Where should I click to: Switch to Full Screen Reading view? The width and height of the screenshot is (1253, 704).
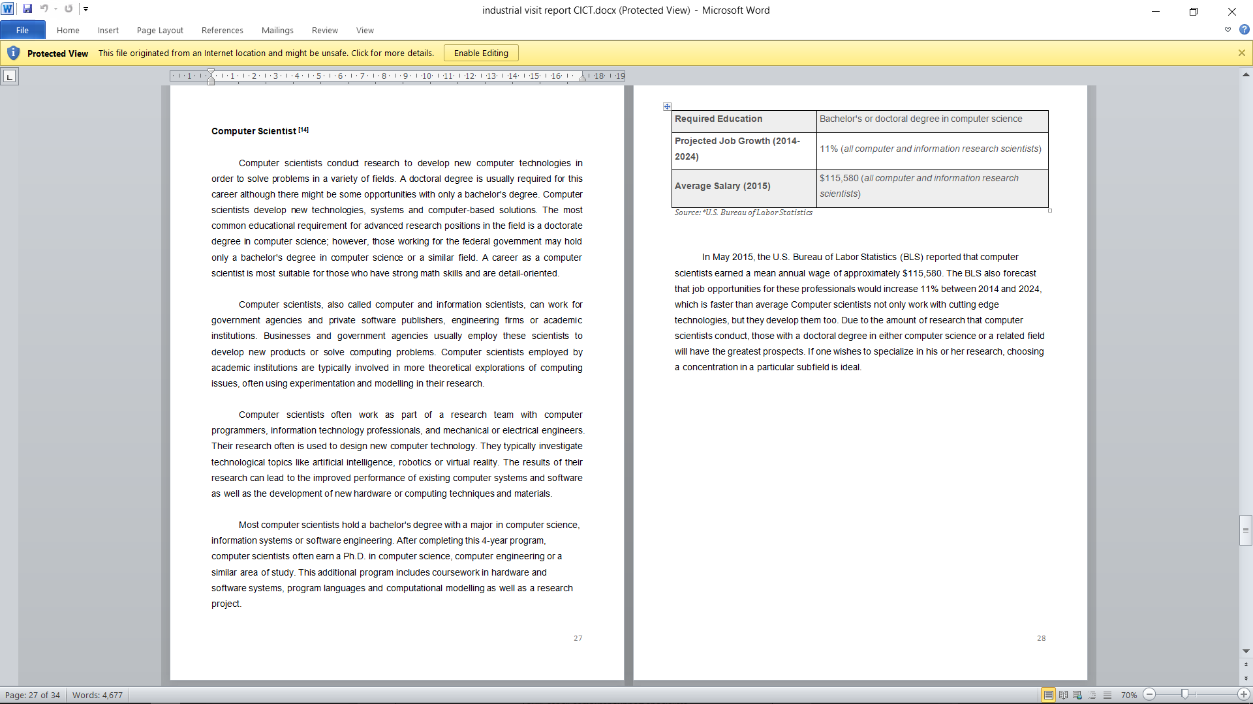coord(1063,695)
